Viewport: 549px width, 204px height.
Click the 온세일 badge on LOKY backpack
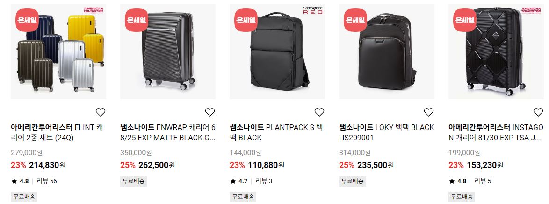355,20
